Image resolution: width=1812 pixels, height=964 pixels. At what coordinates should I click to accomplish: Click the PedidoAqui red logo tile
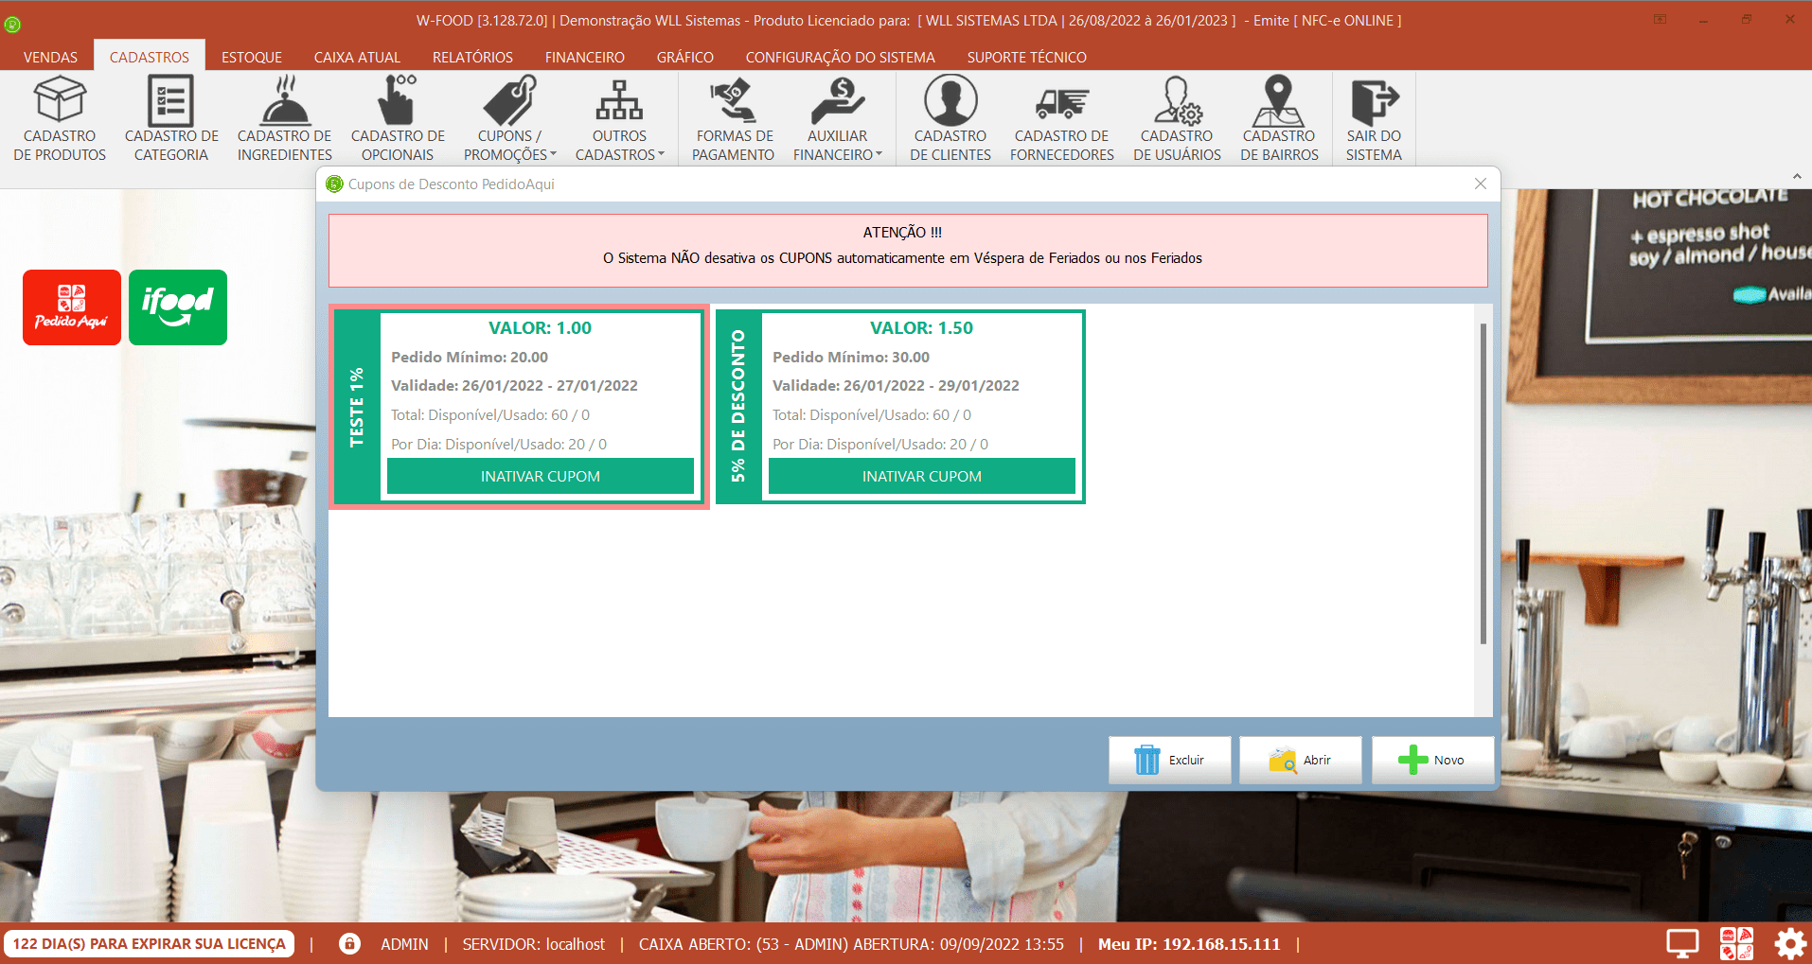coord(72,307)
